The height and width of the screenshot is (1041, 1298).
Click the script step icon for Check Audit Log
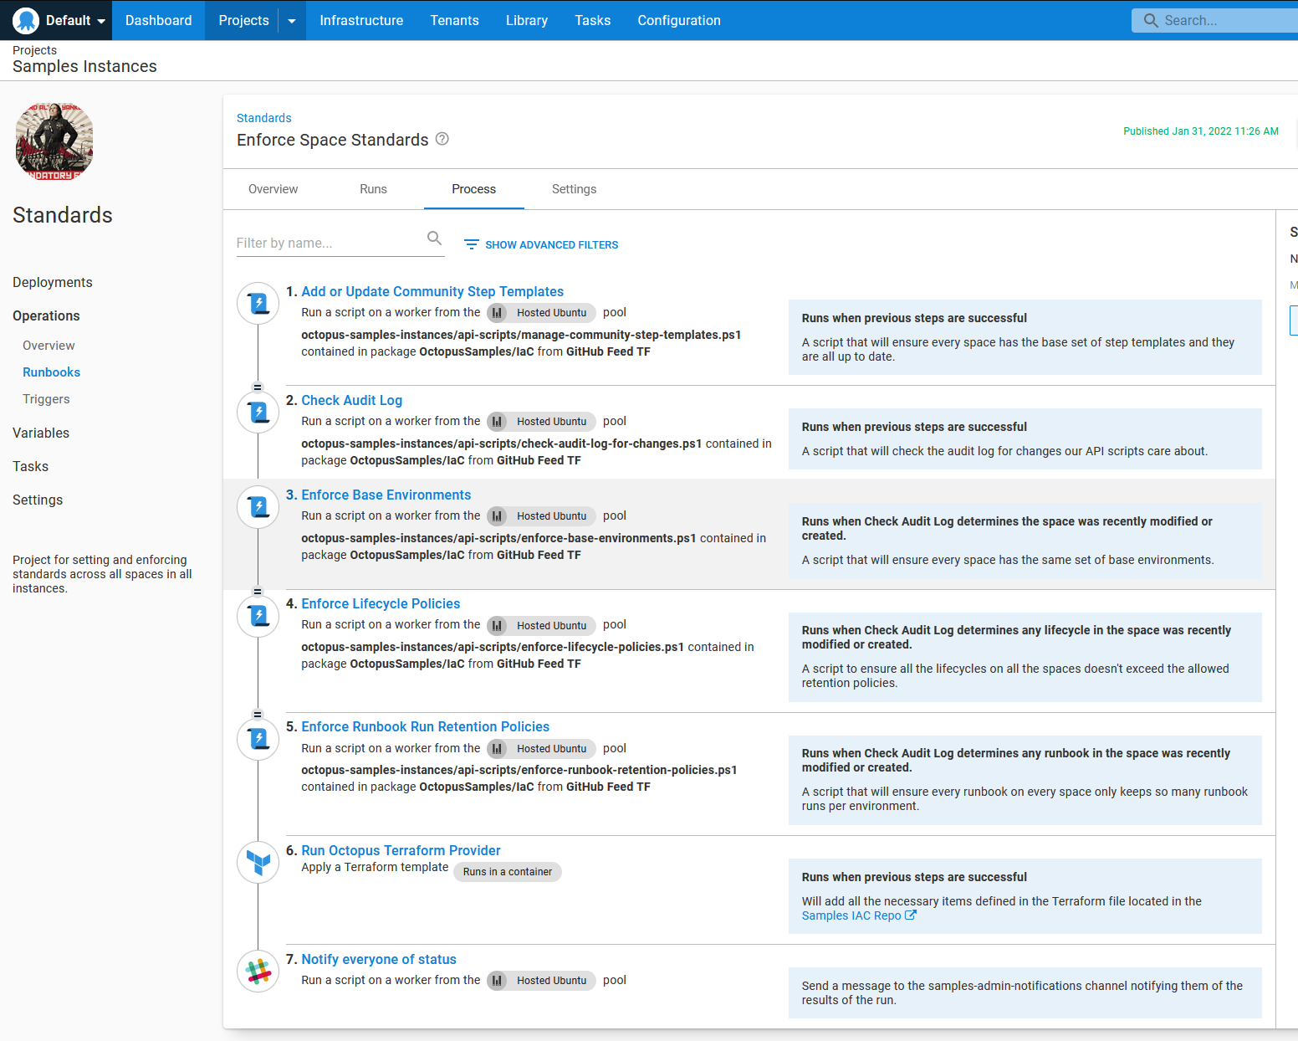pos(258,412)
